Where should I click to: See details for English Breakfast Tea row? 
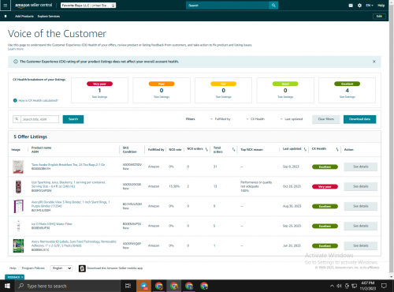[361, 167]
